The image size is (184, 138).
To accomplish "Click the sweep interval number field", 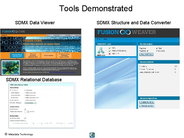I will (27, 112).
